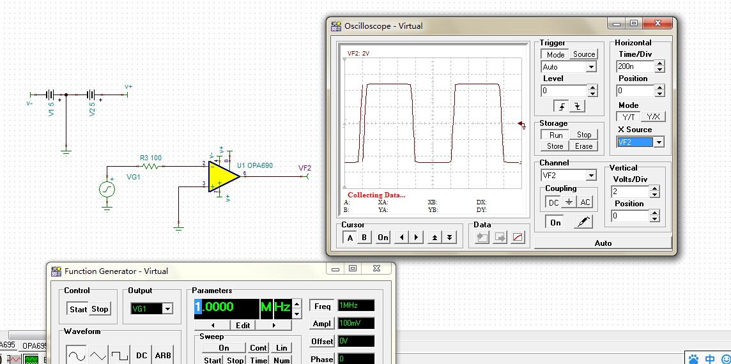731x364 pixels.
Task: Select the triangle waveform icon
Action: (x=98, y=355)
